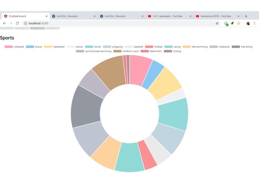Click the Angular favicon on CityDashboard tab

6,16
